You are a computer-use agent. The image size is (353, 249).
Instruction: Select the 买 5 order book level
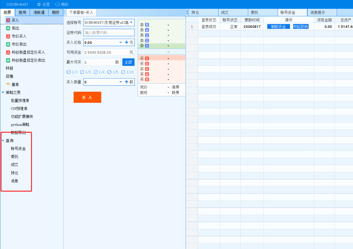162,80
